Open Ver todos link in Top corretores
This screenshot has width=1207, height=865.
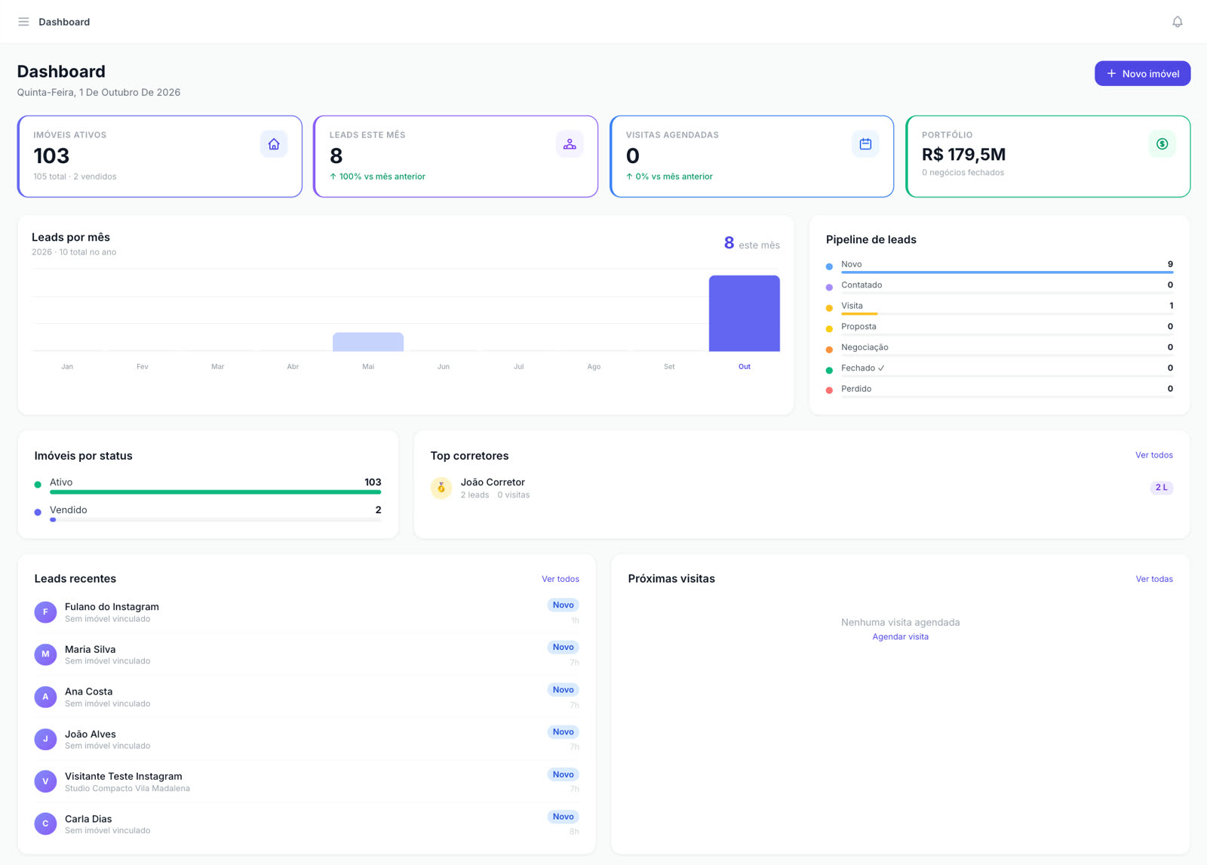pos(1153,455)
